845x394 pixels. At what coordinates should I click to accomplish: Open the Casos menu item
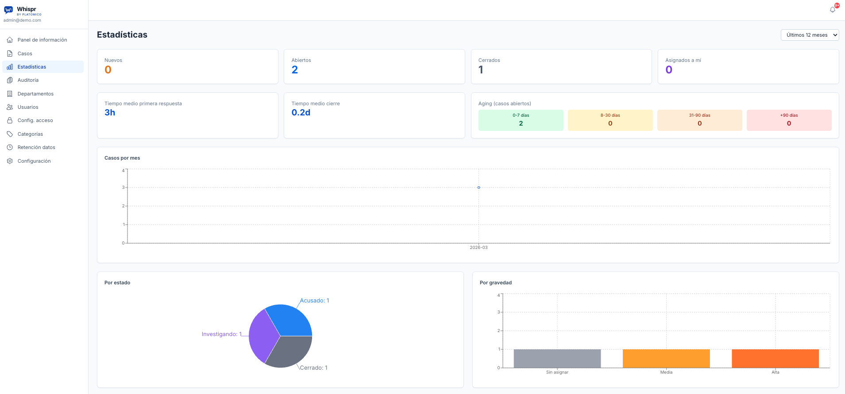click(x=25, y=54)
